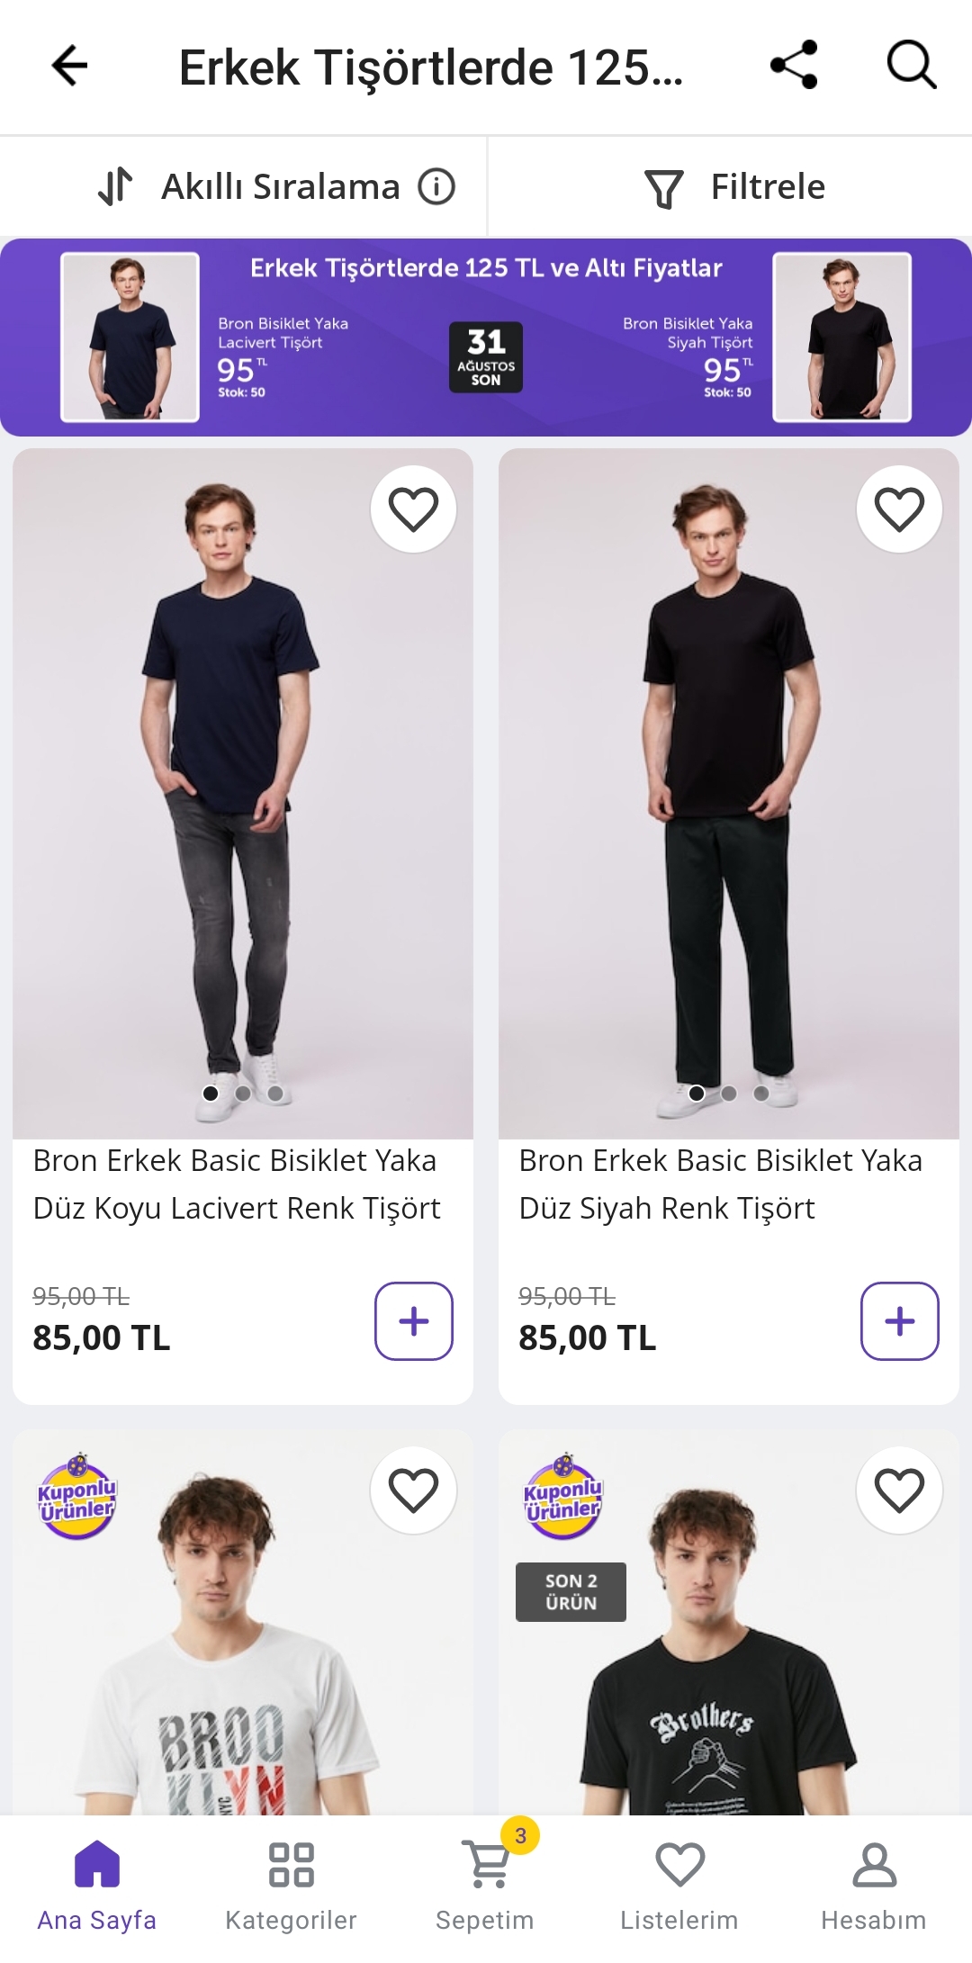
Task: Add navy Bron t-shirt to cart
Action: tap(413, 1320)
